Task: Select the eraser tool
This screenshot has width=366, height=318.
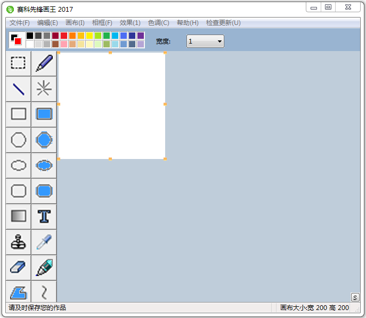Action: point(19,267)
